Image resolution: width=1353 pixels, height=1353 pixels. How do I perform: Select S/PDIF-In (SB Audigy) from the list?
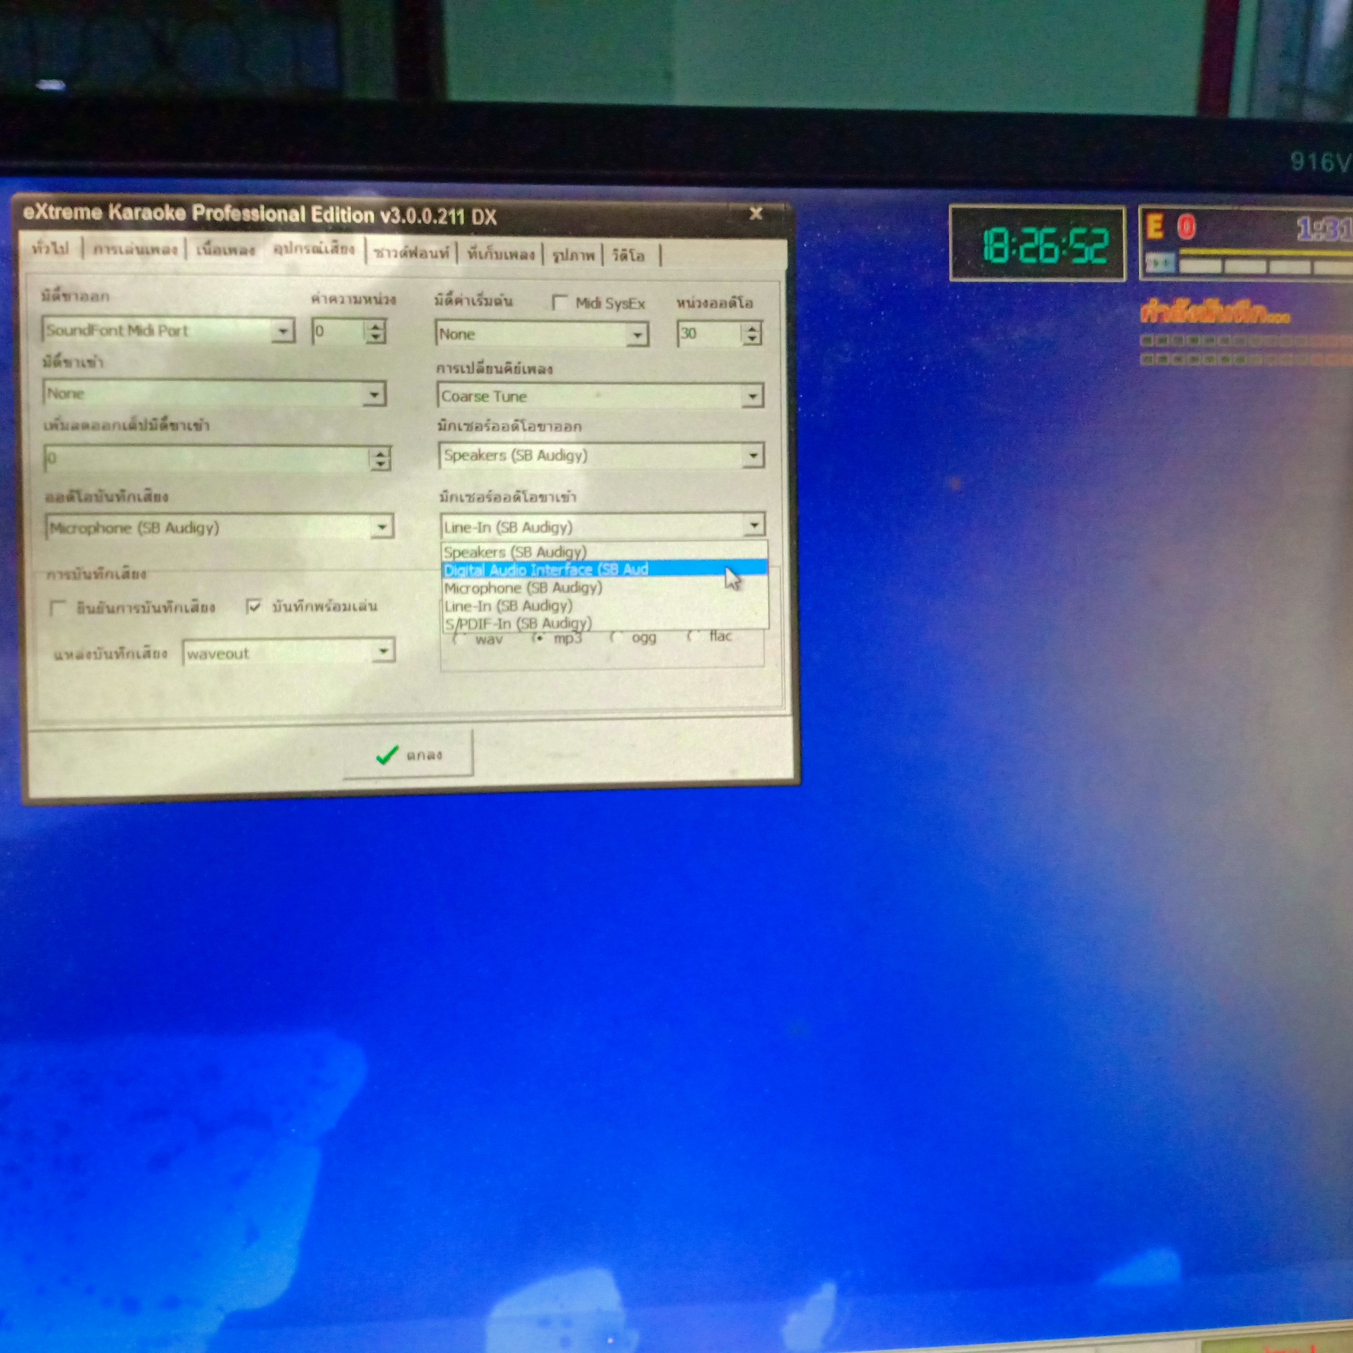[604, 622]
